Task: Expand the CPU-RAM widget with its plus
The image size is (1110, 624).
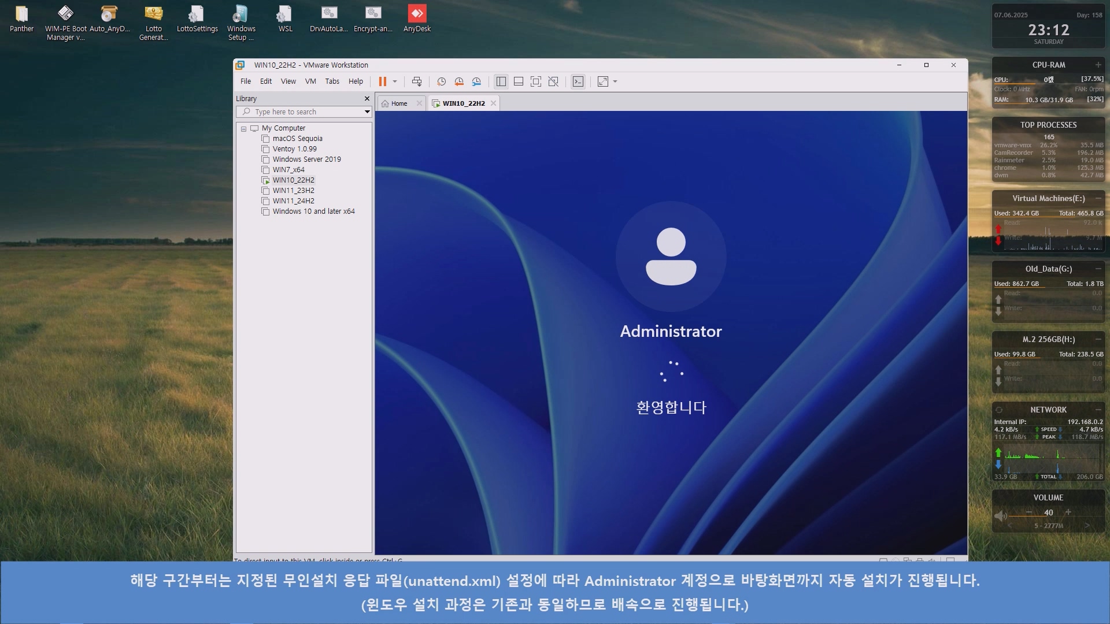Action: pos(1098,65)
